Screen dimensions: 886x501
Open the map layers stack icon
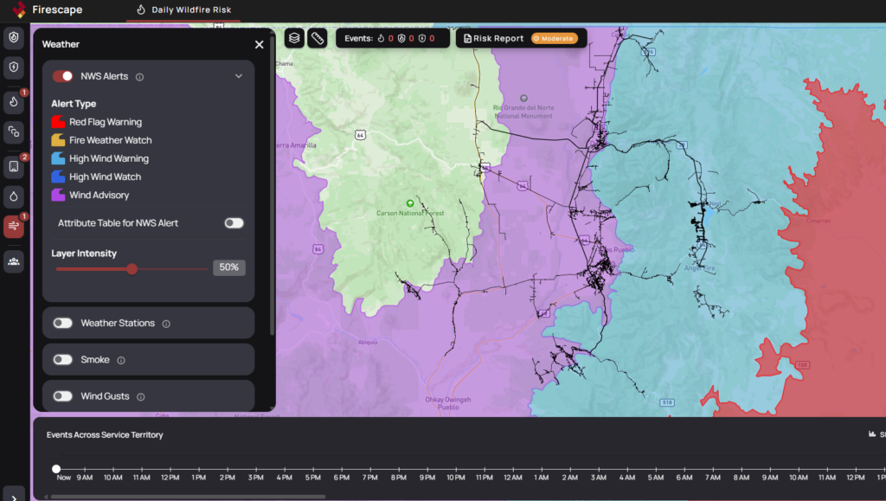(294, 38)
